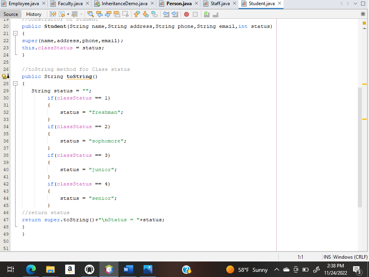Image resolution: width=369 pixels, height=277 pixels.
Task: Click Find Previous Occurrence icon
Action: click(99, 14)
